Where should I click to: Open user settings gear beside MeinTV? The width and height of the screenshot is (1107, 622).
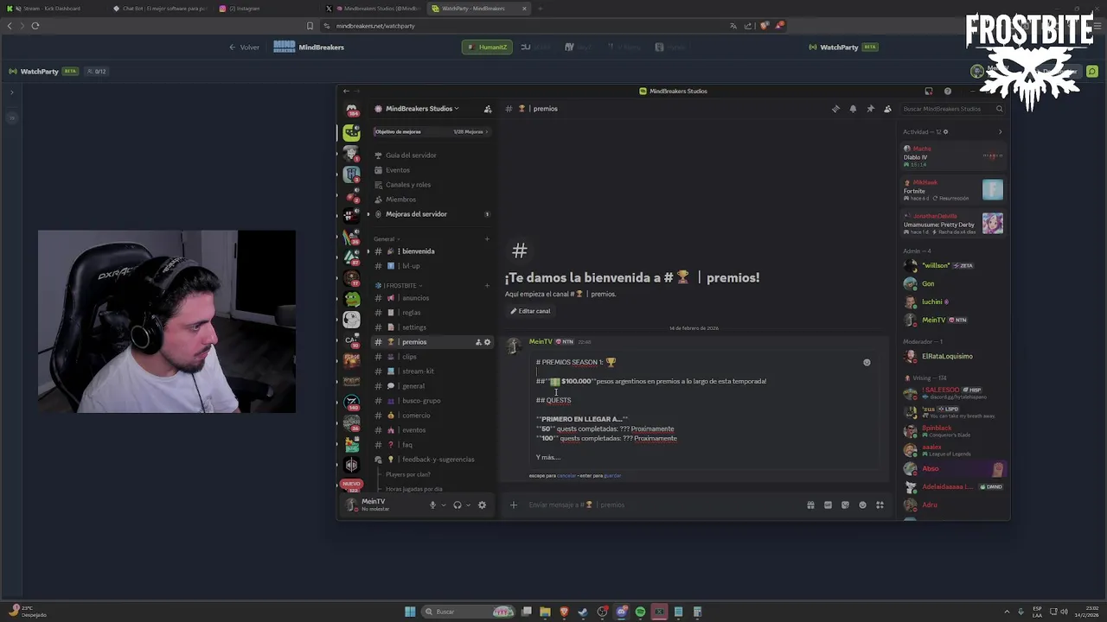click(x=482, y=505)
